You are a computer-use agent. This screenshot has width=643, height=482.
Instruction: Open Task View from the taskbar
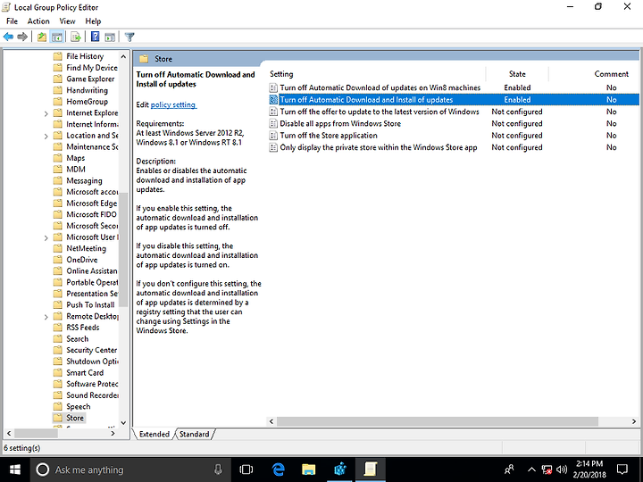coord(246,470)
